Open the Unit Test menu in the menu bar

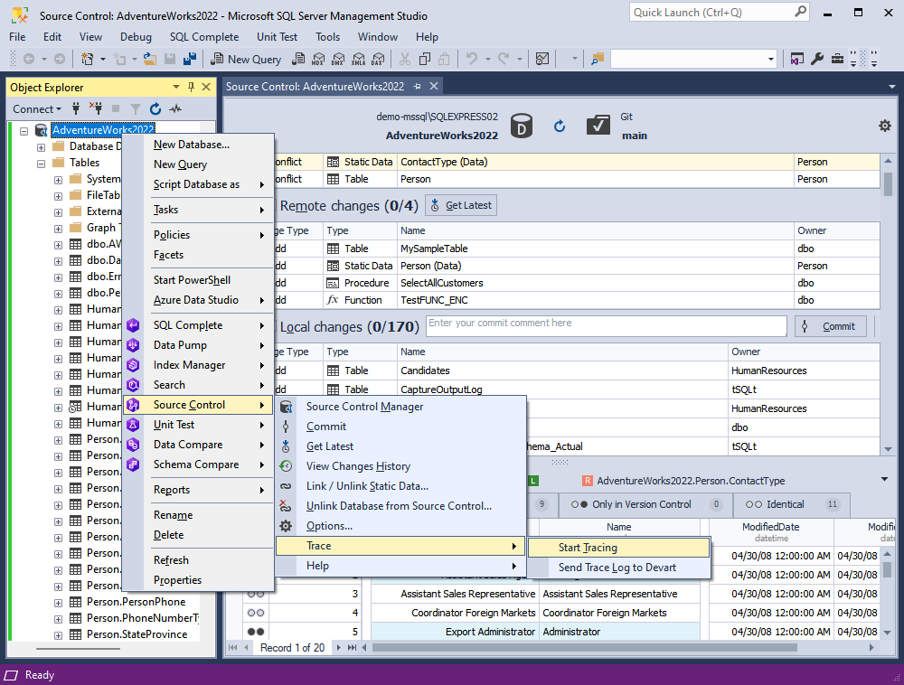(x=277, y=37)
